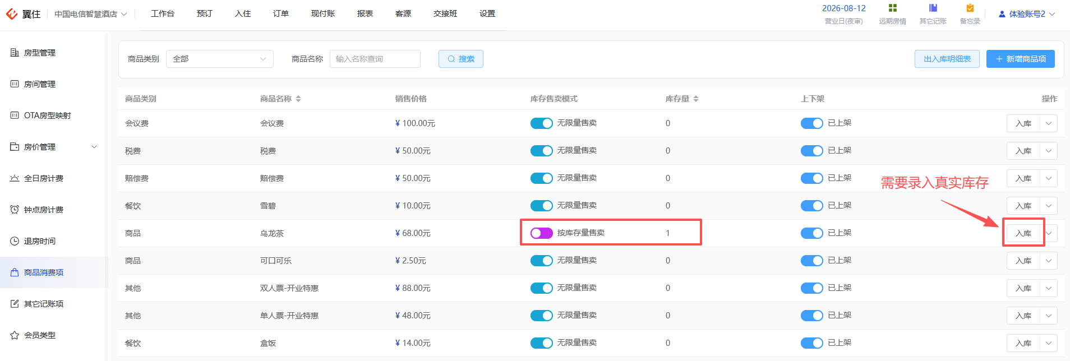Viewport: 1070px width, 361px height.
Task: Open 备忘录 clipboard icon
Action: 970,8
